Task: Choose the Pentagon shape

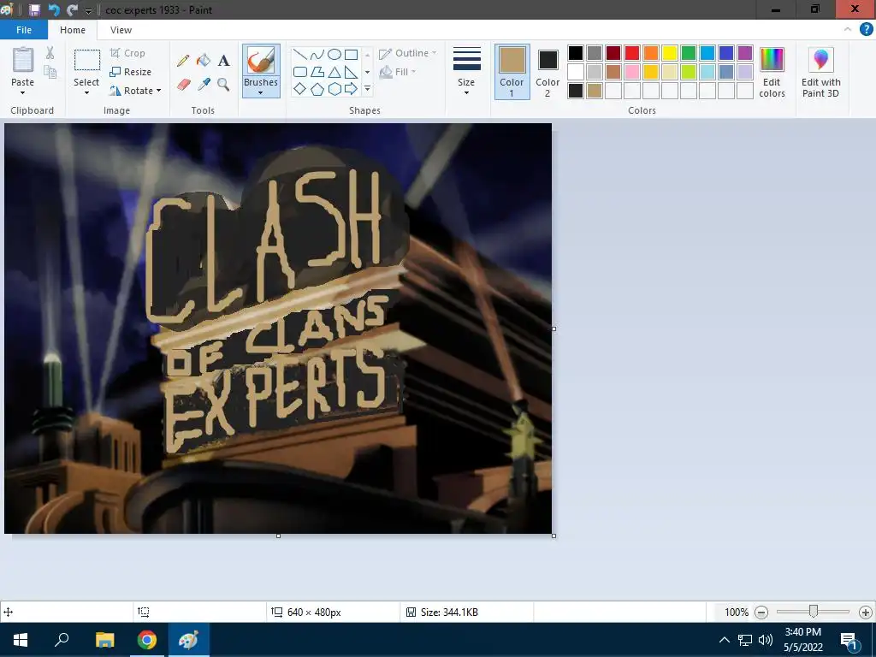Action: 317,89
